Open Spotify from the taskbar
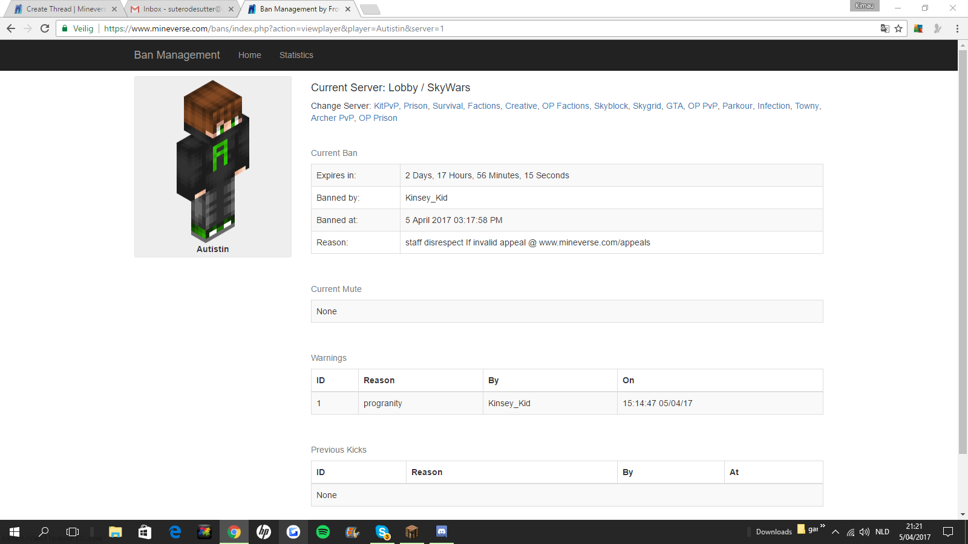The width and height of the screenshot is (968, 544). (323, 532)
